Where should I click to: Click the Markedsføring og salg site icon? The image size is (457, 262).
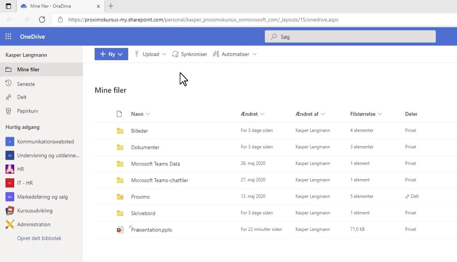tap(10, 197)
